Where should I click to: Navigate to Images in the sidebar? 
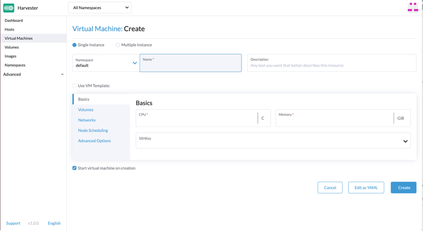tap(10, 56)
